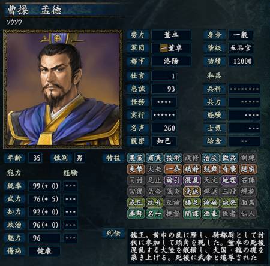Click the 勢力 value field 董卓
The image size is (270, 266).
pyautogui.click(x=171, y=35)
